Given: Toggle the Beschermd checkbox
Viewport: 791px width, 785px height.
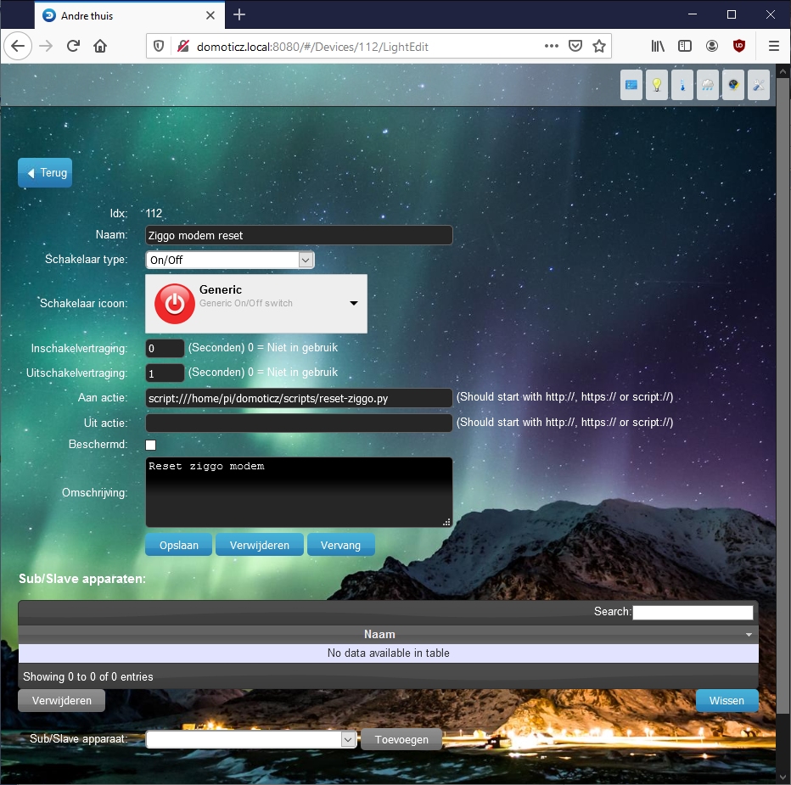Looking at the screenshot, I should tap(150, 445).
